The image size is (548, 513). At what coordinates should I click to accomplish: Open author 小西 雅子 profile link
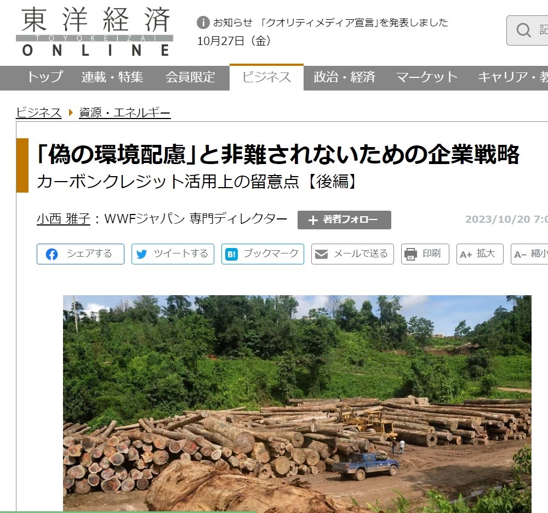[x=64, y=219]
